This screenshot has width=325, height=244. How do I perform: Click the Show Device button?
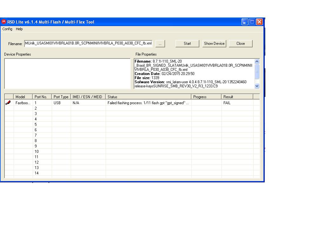pos(214,44)
